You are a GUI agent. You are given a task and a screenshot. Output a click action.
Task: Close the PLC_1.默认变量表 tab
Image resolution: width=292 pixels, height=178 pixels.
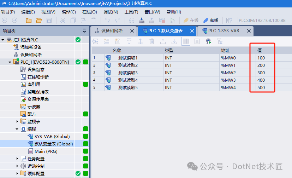[x=192, y=31]
